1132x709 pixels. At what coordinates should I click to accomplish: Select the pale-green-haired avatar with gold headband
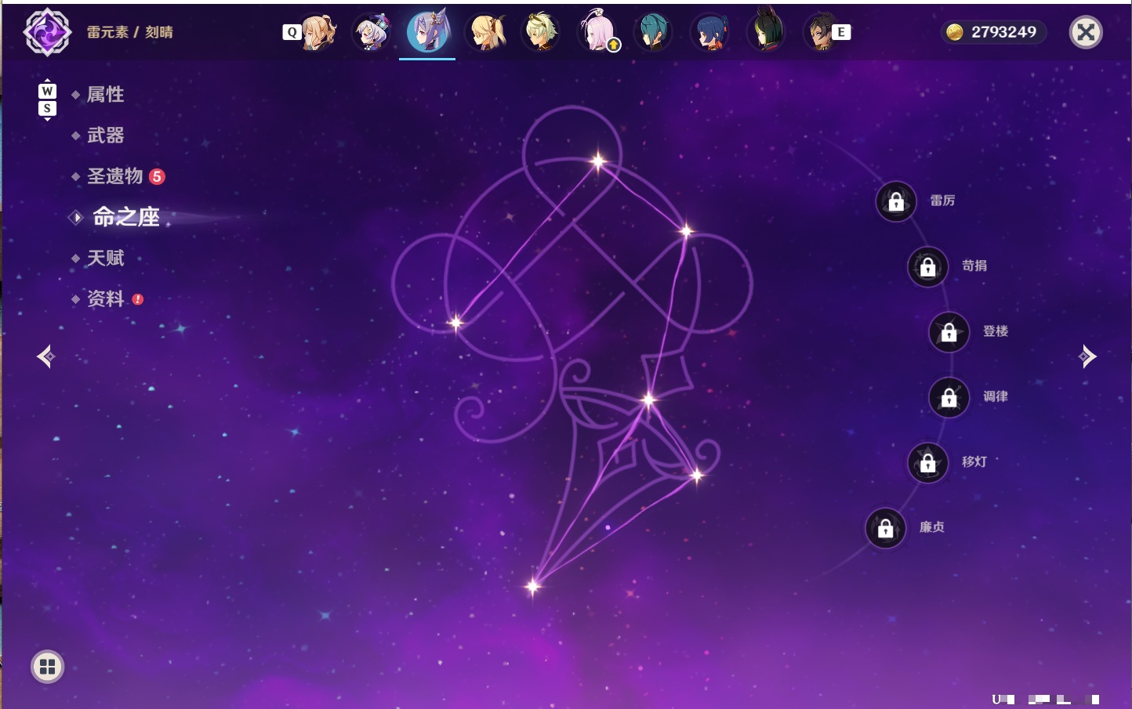pos(541,32)
